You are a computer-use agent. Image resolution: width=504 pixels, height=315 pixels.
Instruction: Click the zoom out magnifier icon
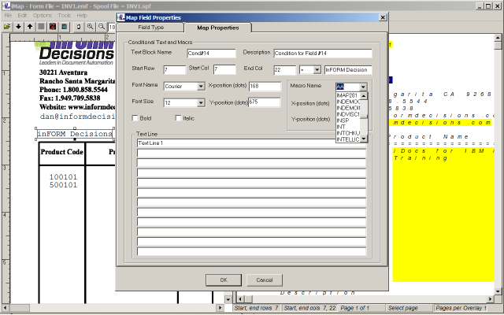pos(102,26)
